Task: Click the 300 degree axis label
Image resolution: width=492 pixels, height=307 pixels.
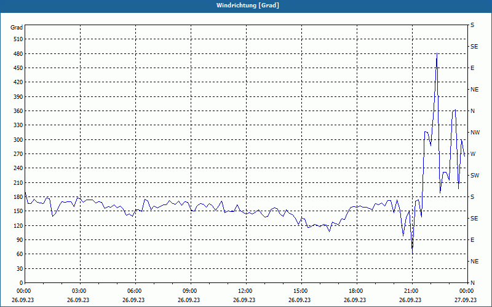Action: [18, 139]
